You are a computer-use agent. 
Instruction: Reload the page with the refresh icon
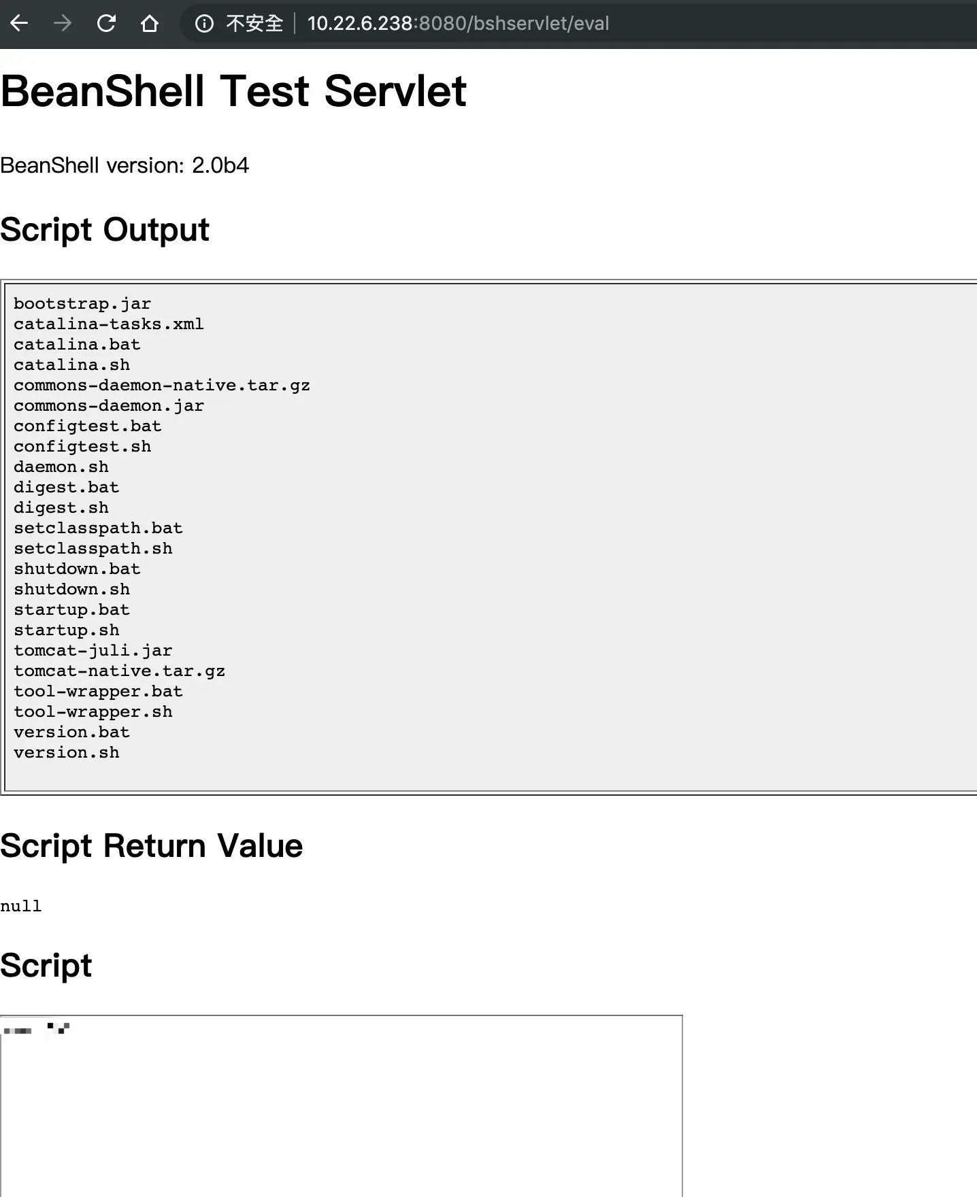click(106, 24)
